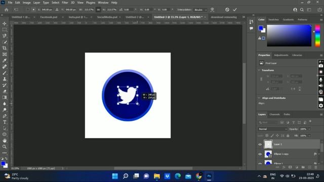Image resolution: width=324 pixels, height=182 pixels.
Task: Collapse the Align and Distribute section
Action: coord(259,98)
